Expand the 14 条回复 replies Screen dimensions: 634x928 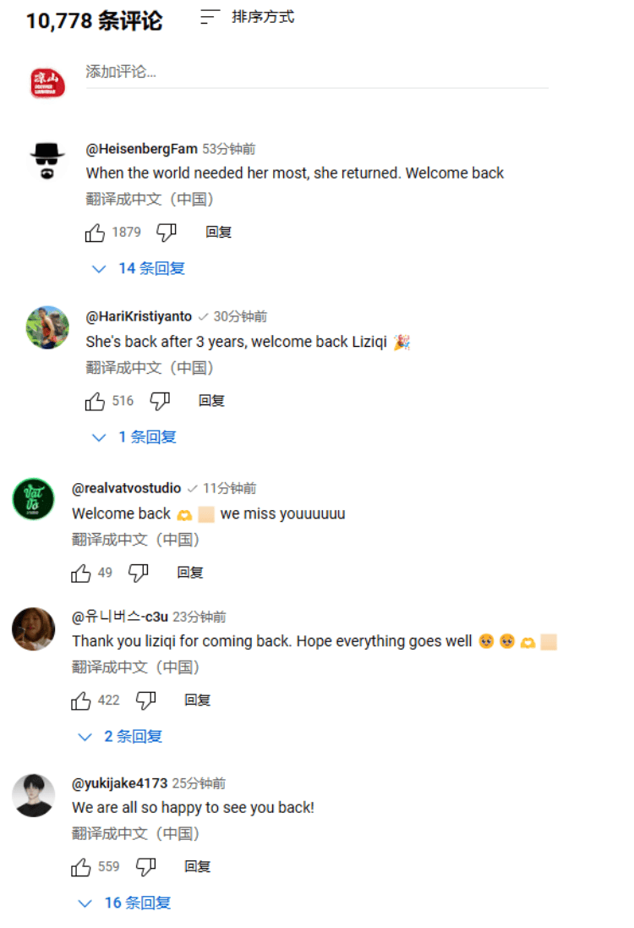tap(139, 269)
